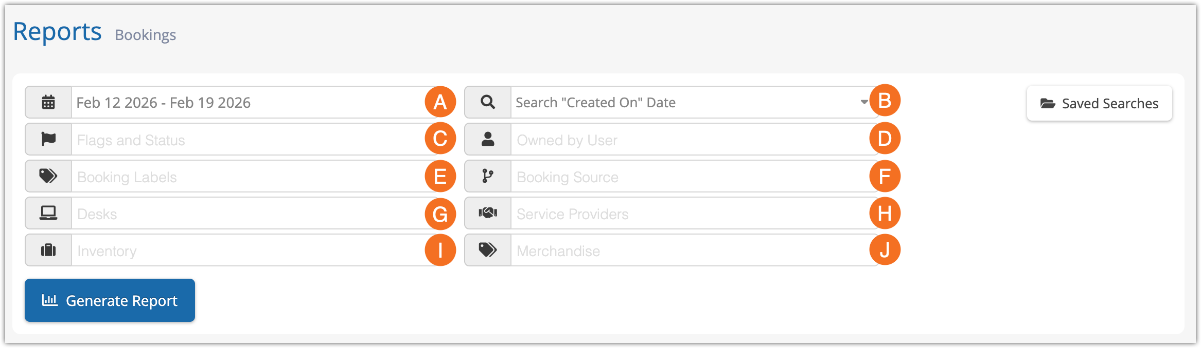Viewport: 1201px width, 348px height.
Task: Click the handshake icon for Service Providers
Action: 488,213
